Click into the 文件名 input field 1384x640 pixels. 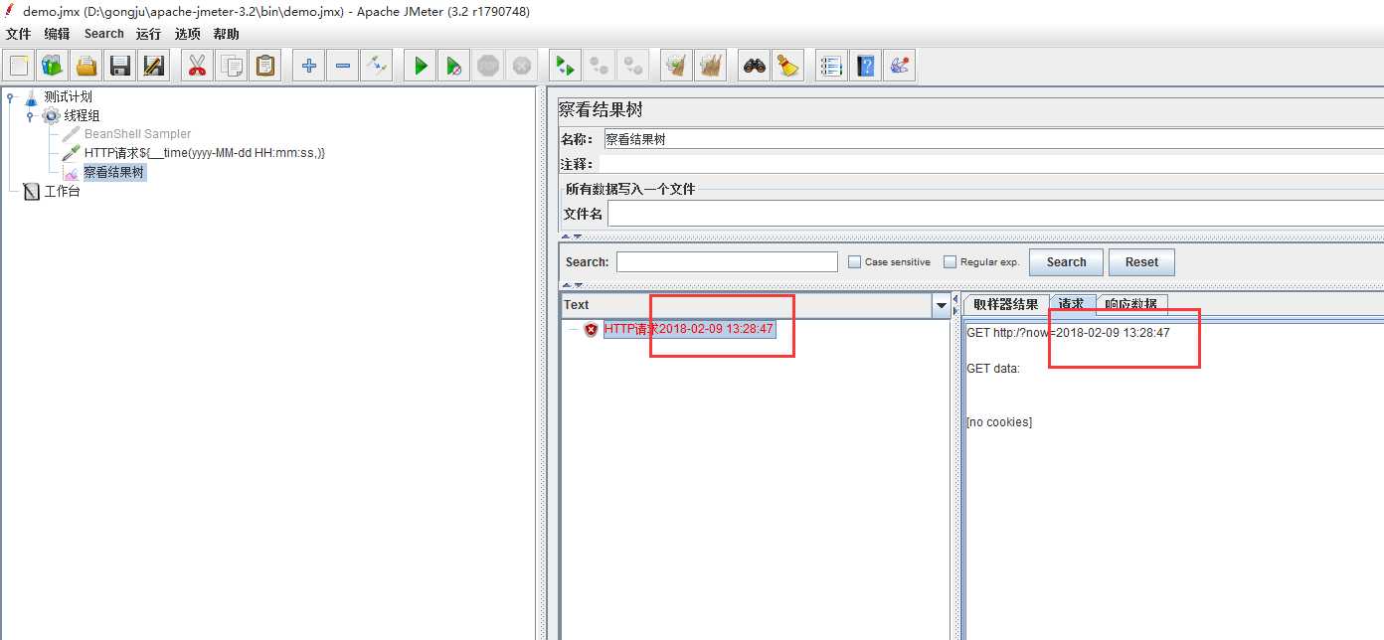[995, 214]
